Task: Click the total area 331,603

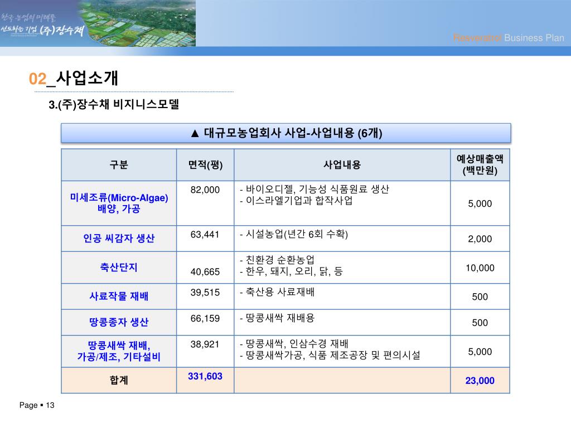Action: (205, 376)
